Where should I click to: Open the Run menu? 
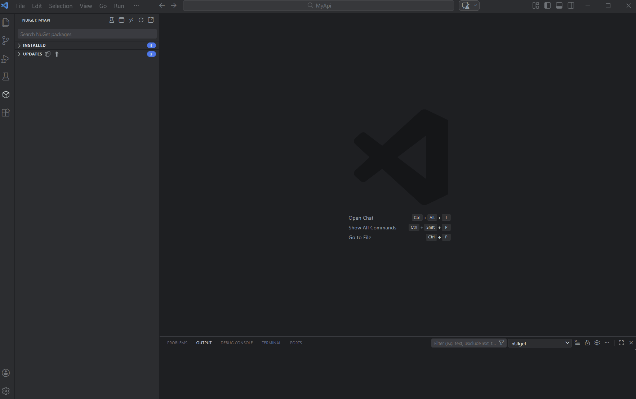pyautogui.click(x=119, y=6)
